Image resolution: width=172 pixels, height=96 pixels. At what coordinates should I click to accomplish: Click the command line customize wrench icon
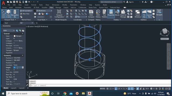[x=27, y=85]
